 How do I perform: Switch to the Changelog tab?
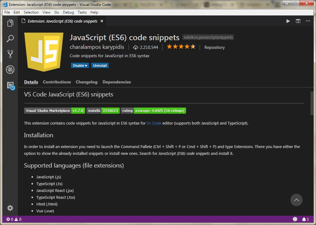click(x=86, y=82)
